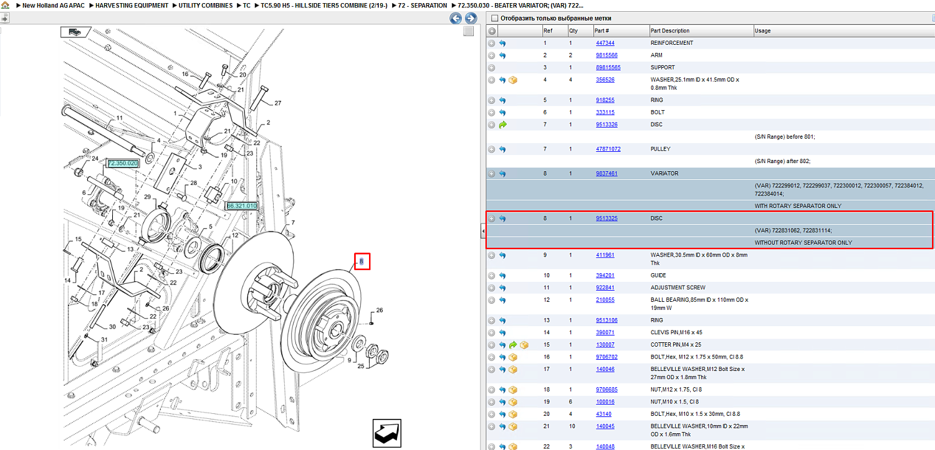
Task: Open part number link 9837461
Action: tap(607, 174)
